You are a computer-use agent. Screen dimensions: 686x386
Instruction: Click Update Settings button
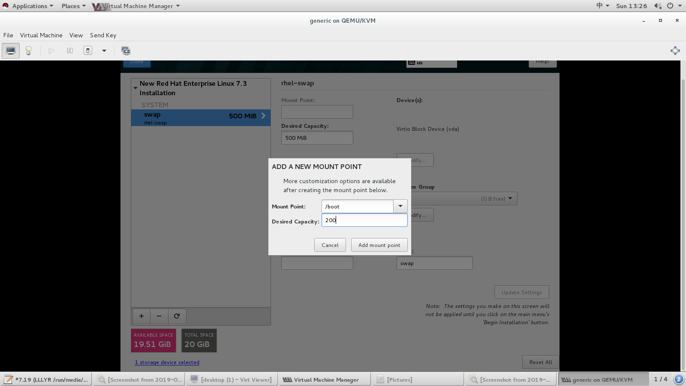tap(522, 292)
